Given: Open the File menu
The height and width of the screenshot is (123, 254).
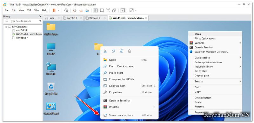Looking at the screenshot, I should coord(6,10).
